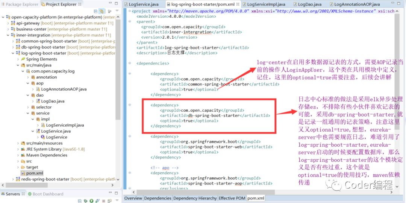The height and width of the screenshot is (203, 406).
Task: Click the collapse icon in Servers toolbar
Action: [x=80, y=201]
